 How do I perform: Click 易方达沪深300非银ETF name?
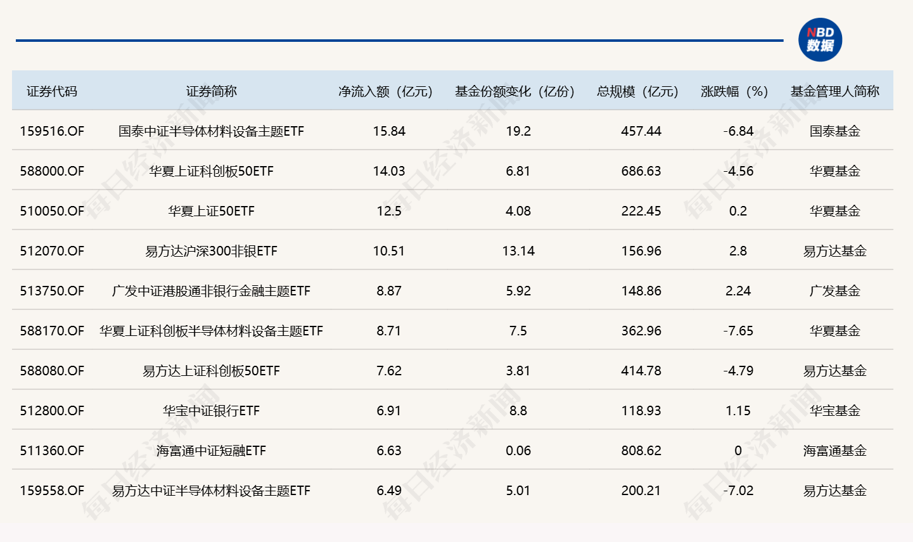tap(211, 251)
